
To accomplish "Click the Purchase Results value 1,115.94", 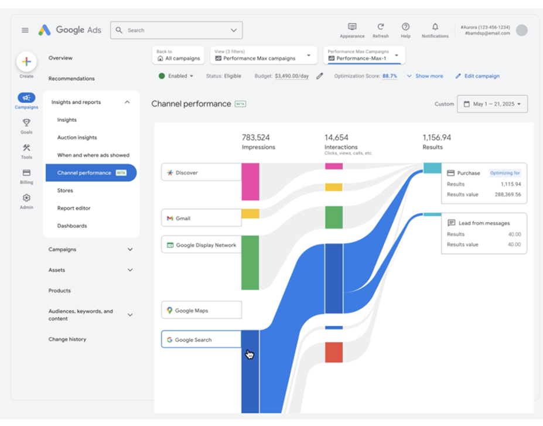I will click(511, 184).
